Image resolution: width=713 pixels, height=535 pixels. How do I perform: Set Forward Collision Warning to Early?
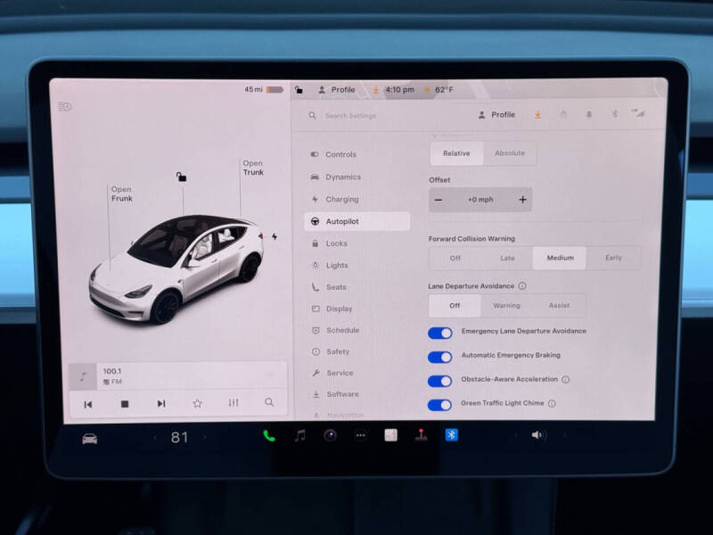pos(614,258)
